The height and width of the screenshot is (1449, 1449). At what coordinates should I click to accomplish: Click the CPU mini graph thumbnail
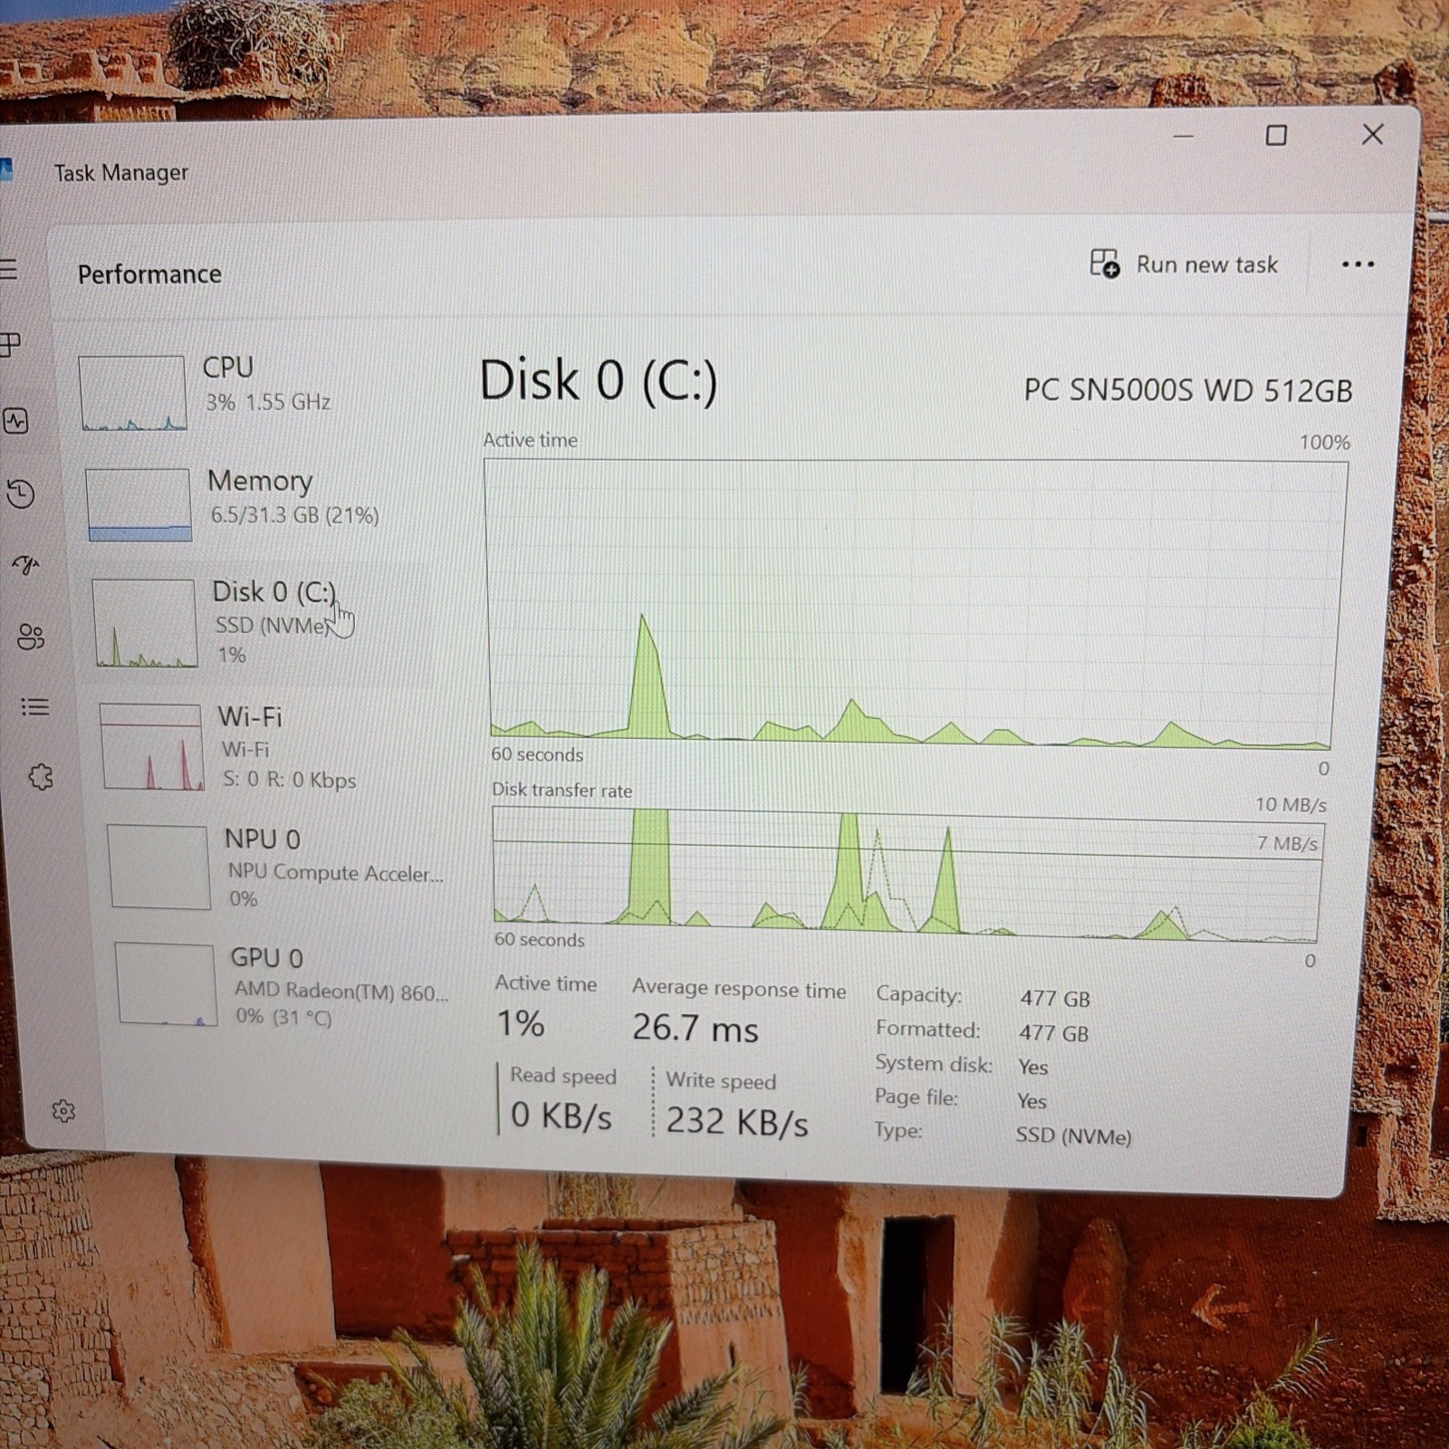[132, 393]
